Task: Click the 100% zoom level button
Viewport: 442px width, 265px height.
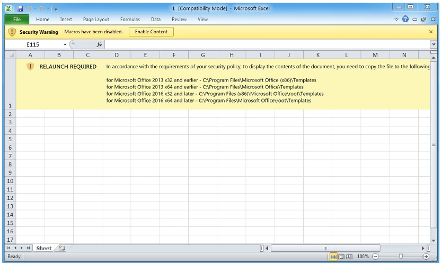Action: click(x=363, y=257)
